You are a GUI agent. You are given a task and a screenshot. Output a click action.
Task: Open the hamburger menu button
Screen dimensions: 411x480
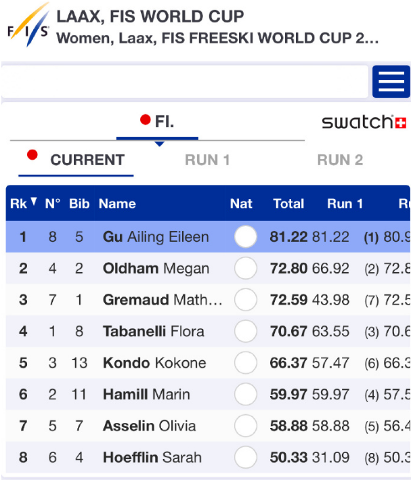pyautogui.click(x=391, y=82)
